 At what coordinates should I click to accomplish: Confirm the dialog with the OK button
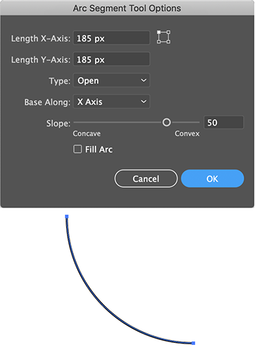(212, 178)
